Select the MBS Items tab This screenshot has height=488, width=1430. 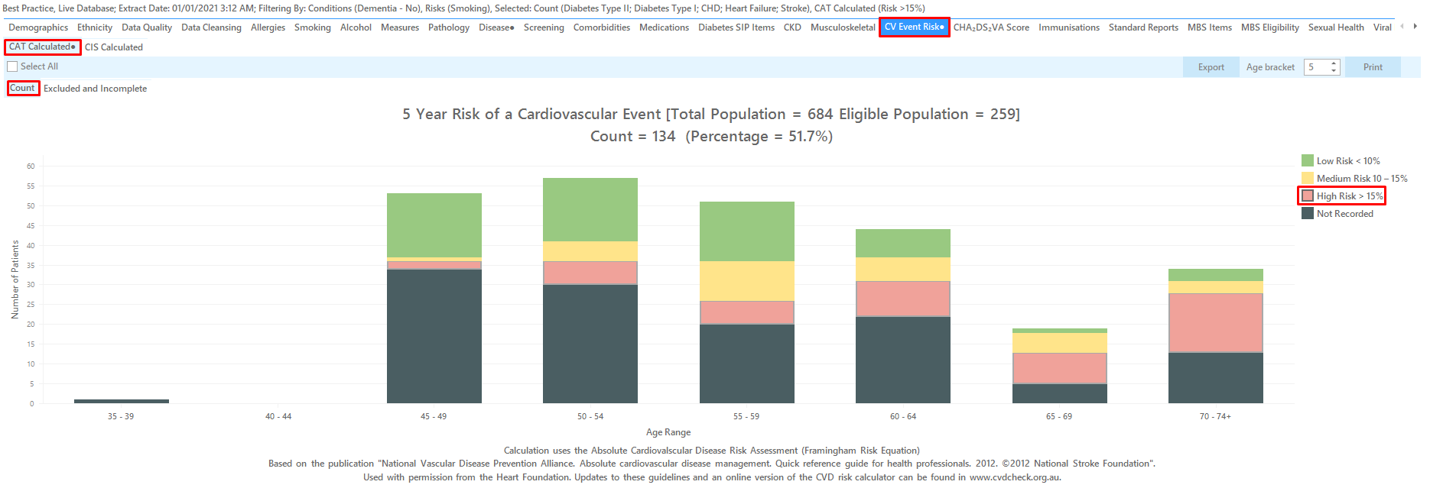pyautogui.click(x=1210, y=27)
